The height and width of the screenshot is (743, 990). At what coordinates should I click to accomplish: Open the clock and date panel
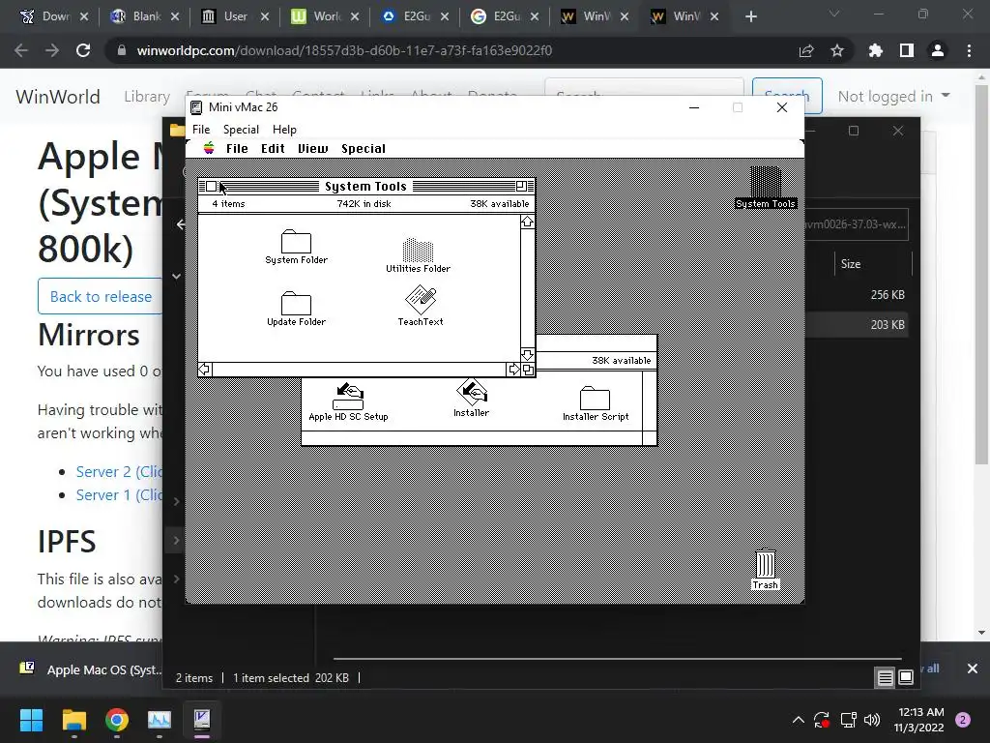tap(918, 720)
